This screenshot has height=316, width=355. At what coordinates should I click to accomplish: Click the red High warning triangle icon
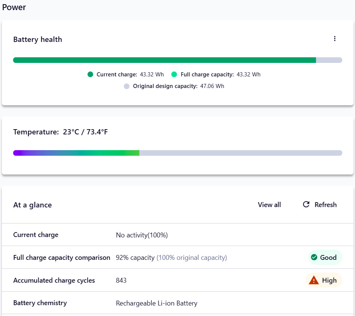pyautogui.click(x=313, y=280)
